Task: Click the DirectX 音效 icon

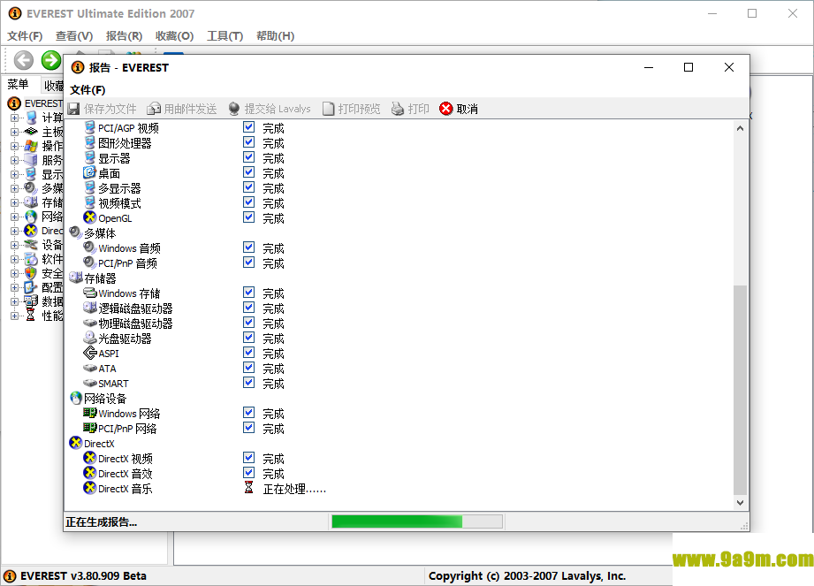Action: pyautogui.click(x=90, y=474)
